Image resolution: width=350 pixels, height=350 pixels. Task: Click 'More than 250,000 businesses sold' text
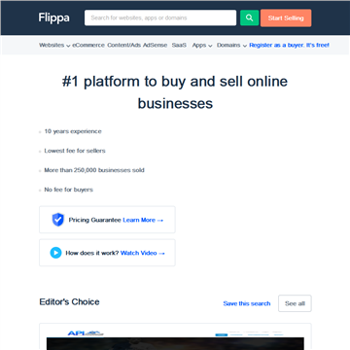click(94, 170)
